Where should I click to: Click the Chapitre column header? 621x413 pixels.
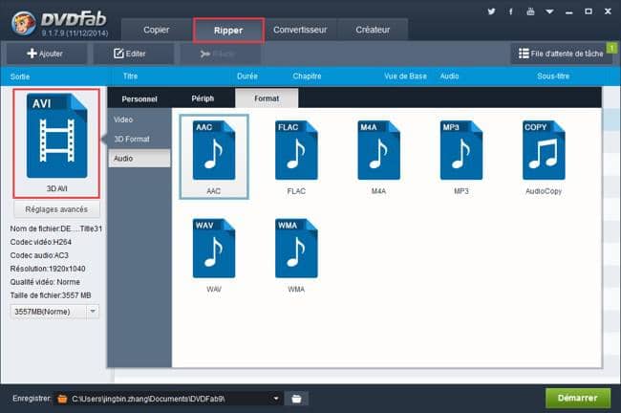click(307, 76)
